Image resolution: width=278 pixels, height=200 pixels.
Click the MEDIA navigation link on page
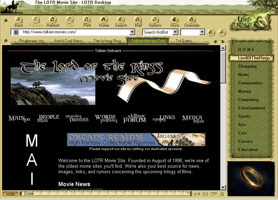(193, 119)
